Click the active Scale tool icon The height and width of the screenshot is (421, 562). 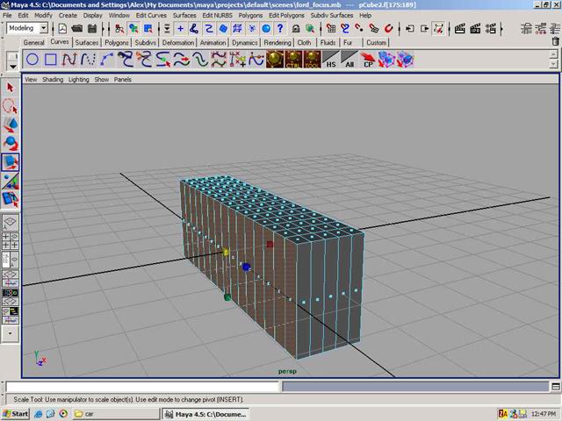10,162
